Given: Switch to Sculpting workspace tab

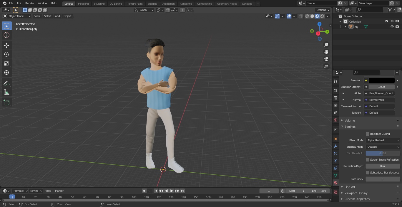Looking at the screenshot, I should (99, 4).
